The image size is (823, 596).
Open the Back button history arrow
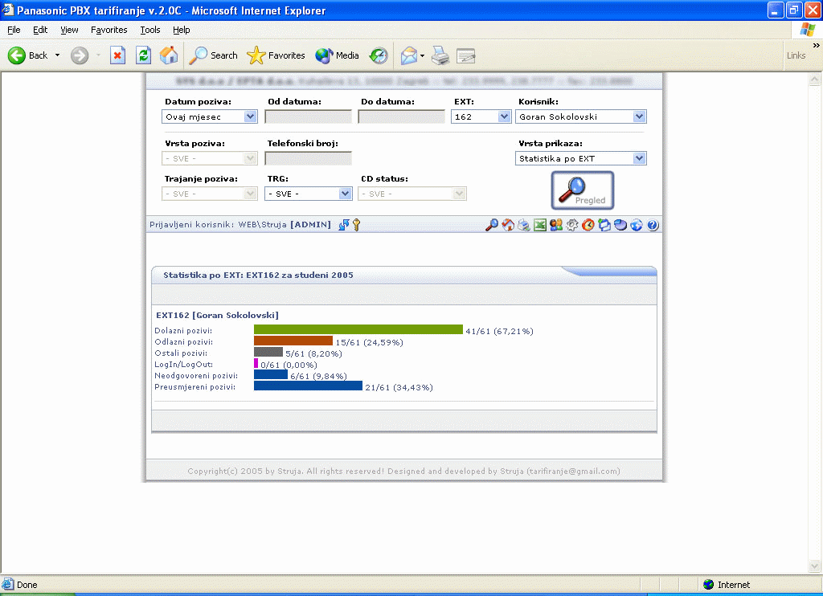tap(57, 55)
